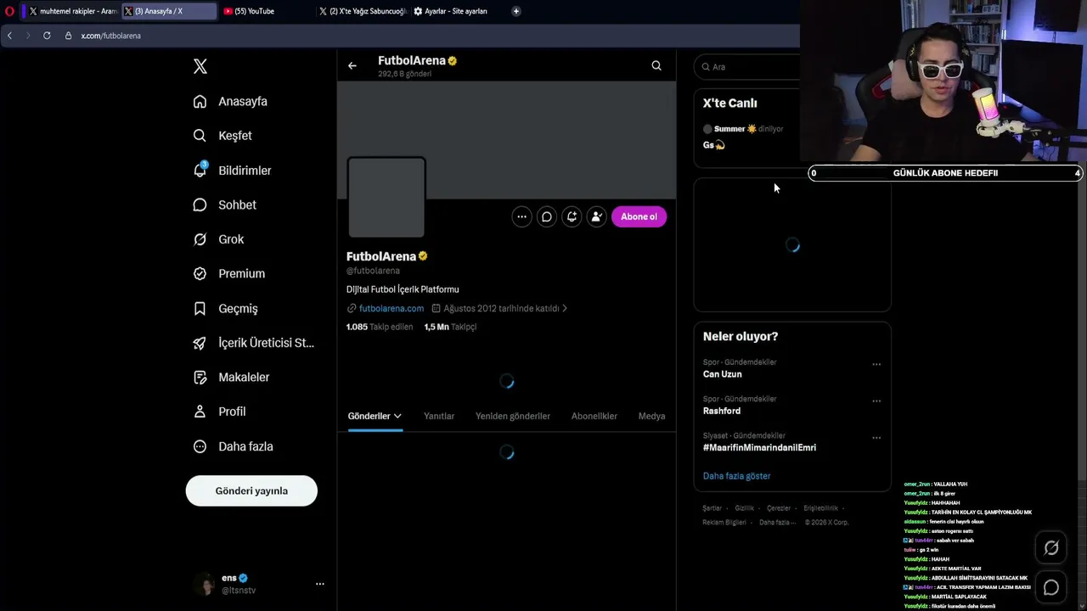Switch to the Yanıtlar tab

tap(439, 416)
